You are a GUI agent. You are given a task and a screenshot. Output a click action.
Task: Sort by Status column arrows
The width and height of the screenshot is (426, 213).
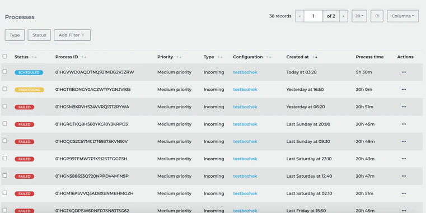click(x=34, y=57)
